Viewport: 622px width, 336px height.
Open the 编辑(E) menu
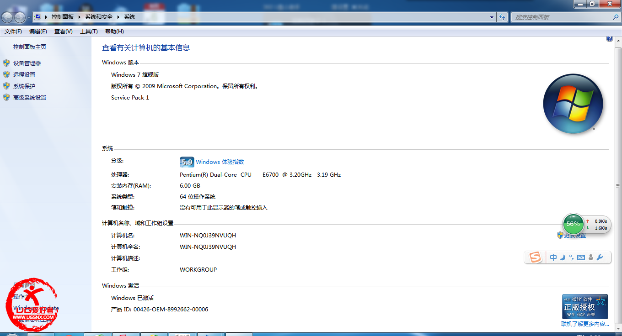coord(38,31)
